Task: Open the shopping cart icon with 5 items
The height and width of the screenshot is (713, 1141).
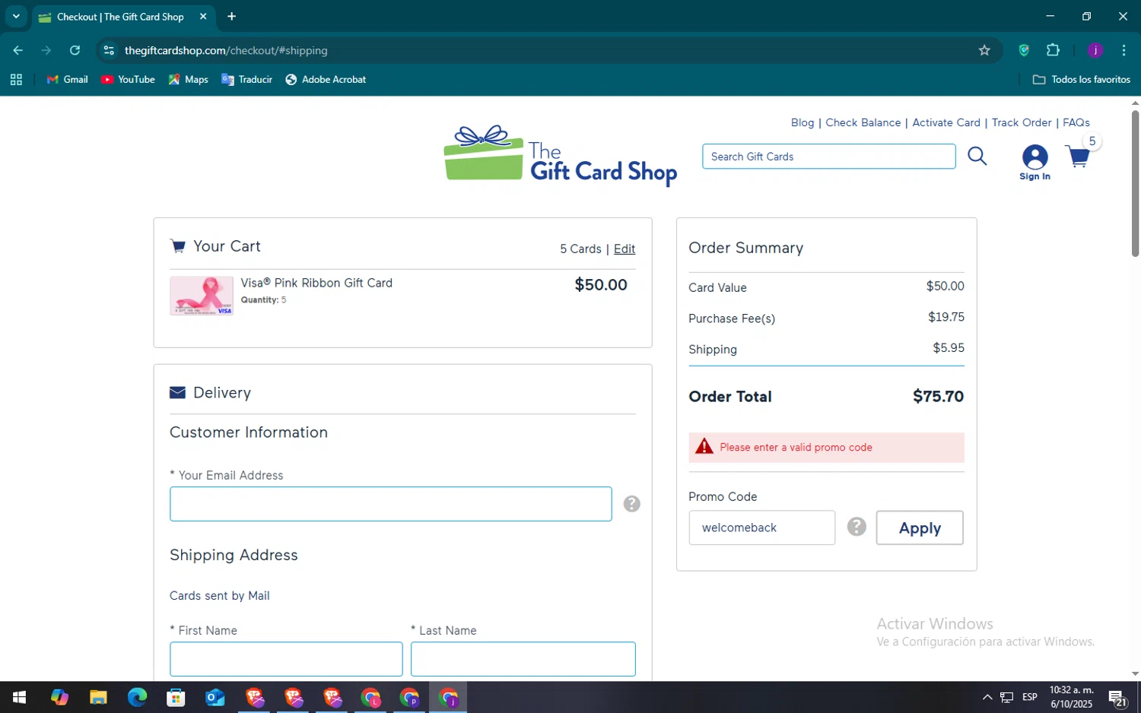Action: [1079, 157]
